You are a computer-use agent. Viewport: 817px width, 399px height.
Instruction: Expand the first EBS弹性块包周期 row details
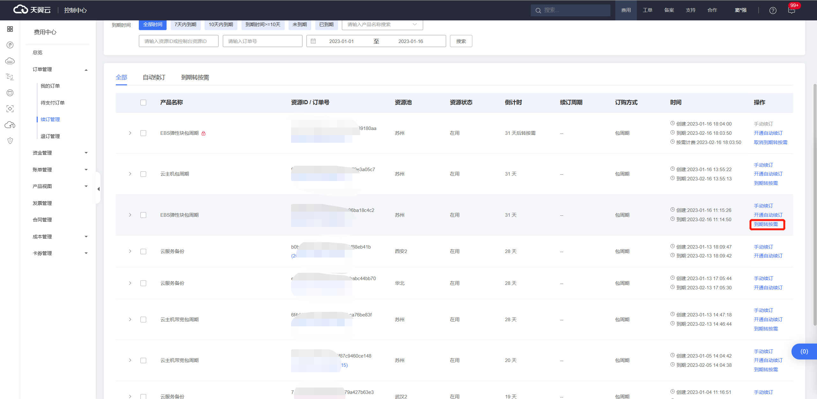click(130, 133)
